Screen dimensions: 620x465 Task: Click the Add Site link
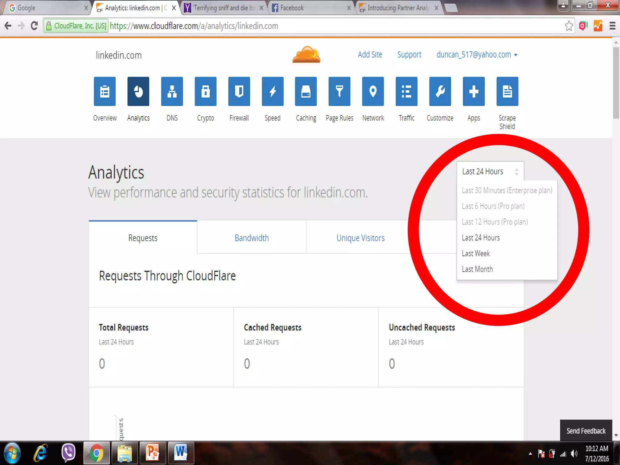coord(370,55)
